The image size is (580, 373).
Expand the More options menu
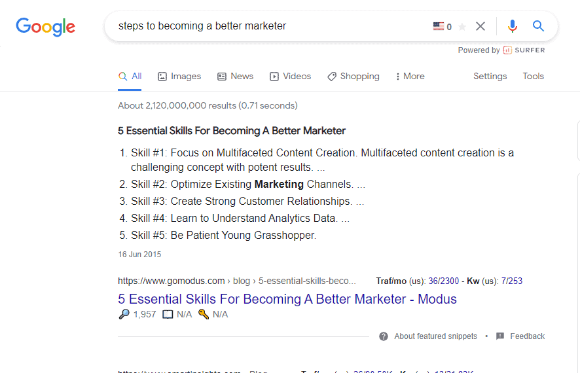pyautogui.click(x=410, y=76)
